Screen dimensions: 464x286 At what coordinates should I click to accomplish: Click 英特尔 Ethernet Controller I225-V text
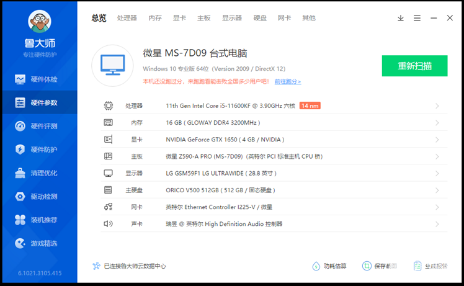point(219,207)
